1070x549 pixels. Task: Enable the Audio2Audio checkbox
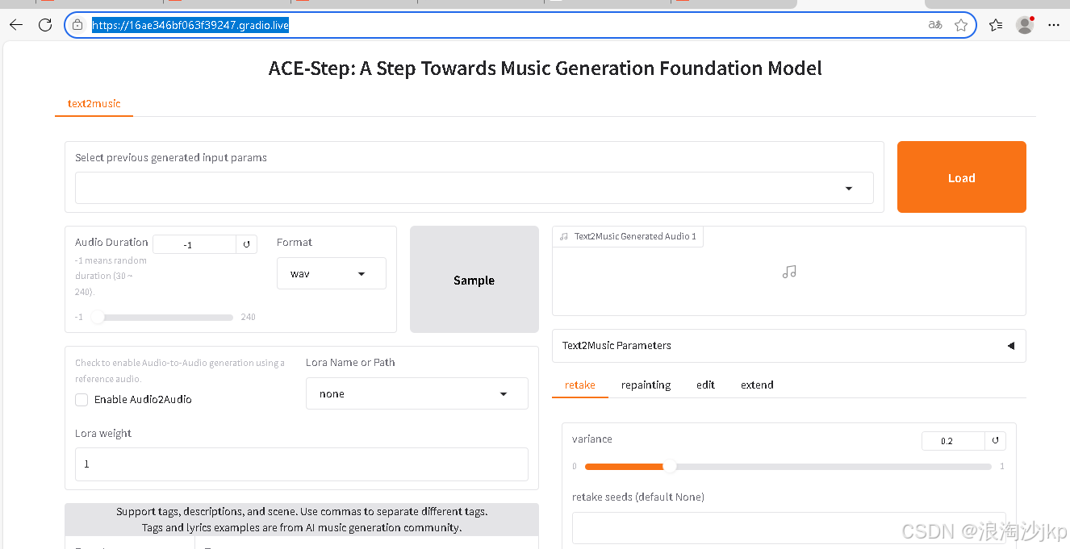click(x=82, y=400)
